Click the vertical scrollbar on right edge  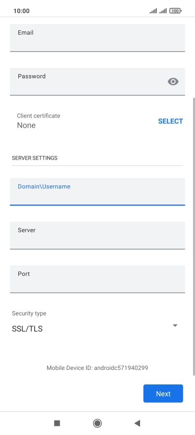pyautogui.click(x=194, y=237)
